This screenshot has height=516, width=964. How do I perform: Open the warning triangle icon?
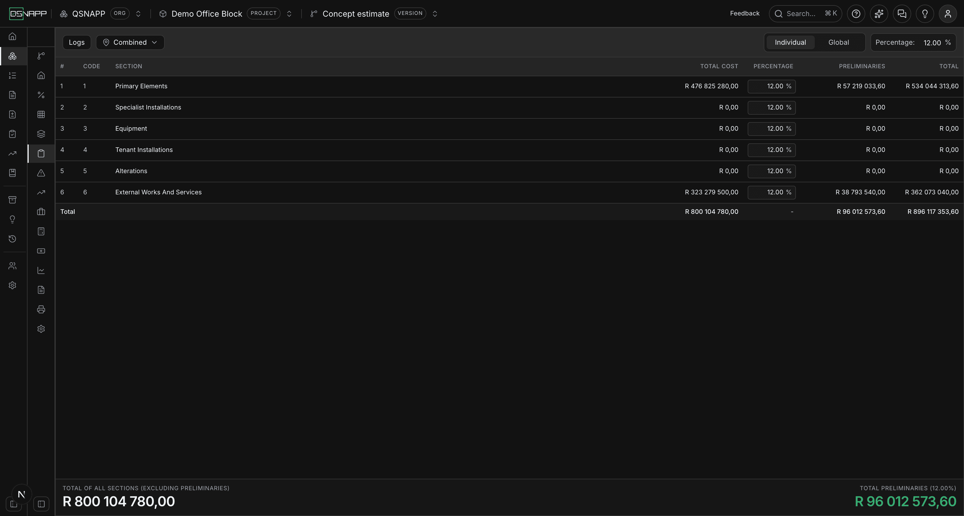coord(41,173)
